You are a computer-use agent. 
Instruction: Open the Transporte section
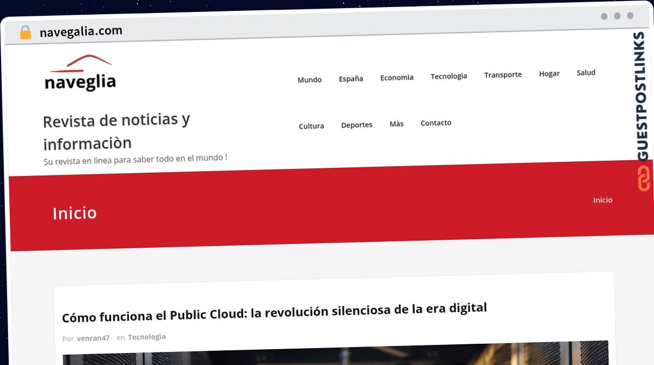[503, 75]
